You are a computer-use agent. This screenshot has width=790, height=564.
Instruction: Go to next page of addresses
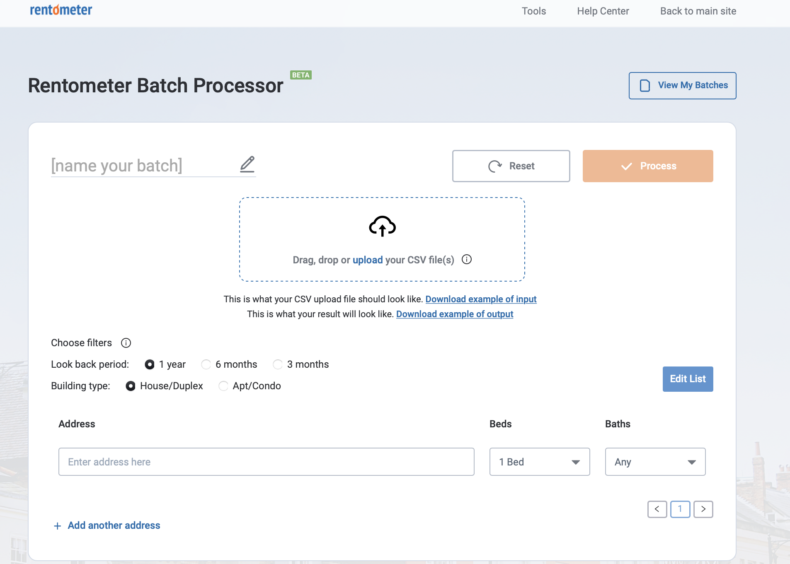tap(703, 509)
